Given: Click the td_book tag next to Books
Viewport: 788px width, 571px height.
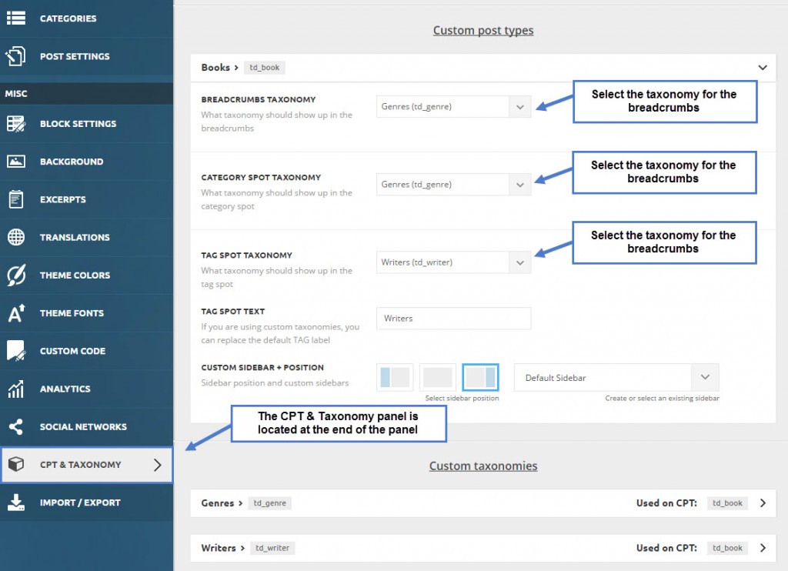Looking at the screenshot, I should (264, 68).
